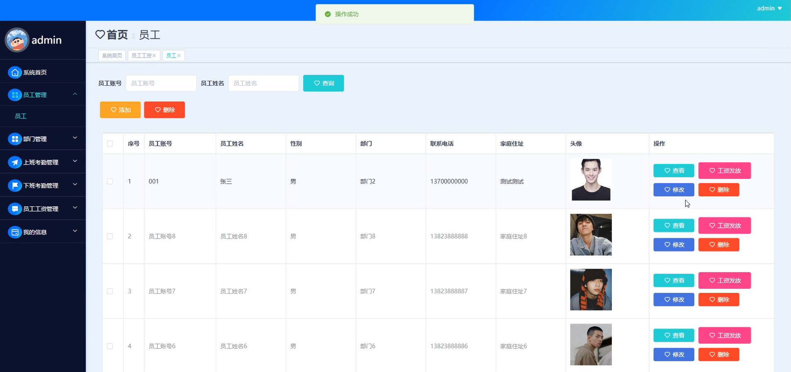This screenshot has width=791, height=372.
Task: Click the heart icon beside 首页 breadcrumb
Action: (x=100, y=34)
